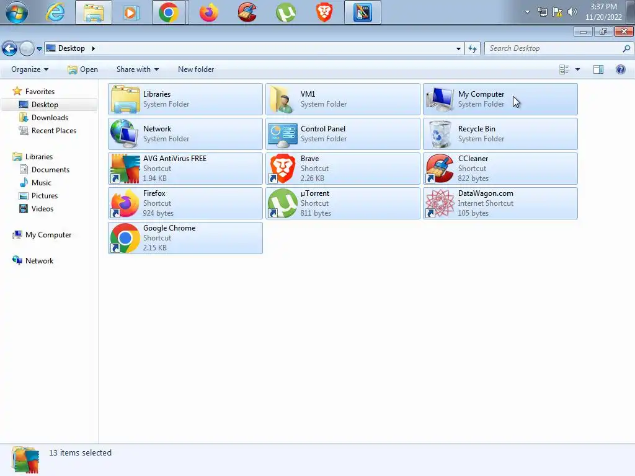Viewport: 635px width, 476px height.
Task: Show hidden tray icons arrow
Action: point(527,12)
